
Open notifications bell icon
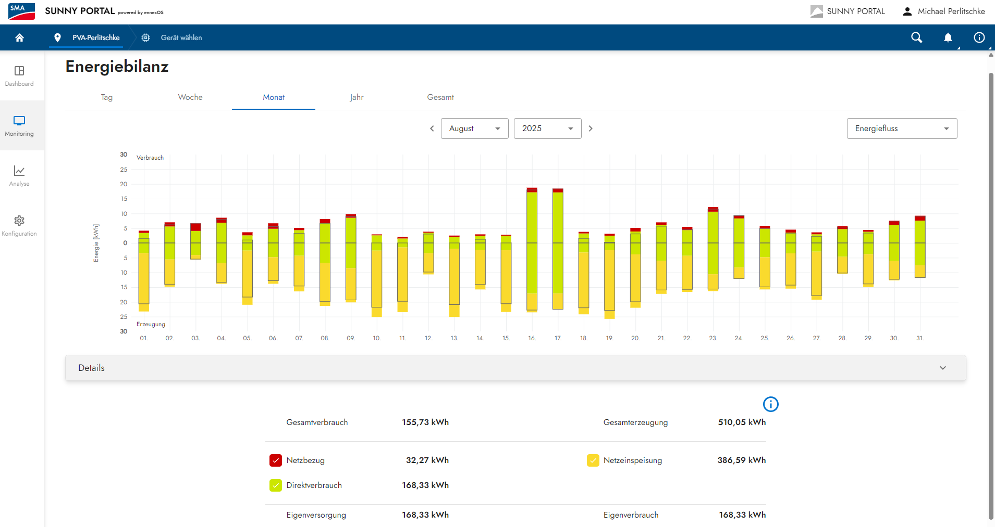948,37
